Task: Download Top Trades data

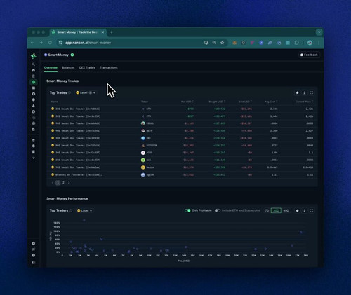Action: [x=305, y=92]
